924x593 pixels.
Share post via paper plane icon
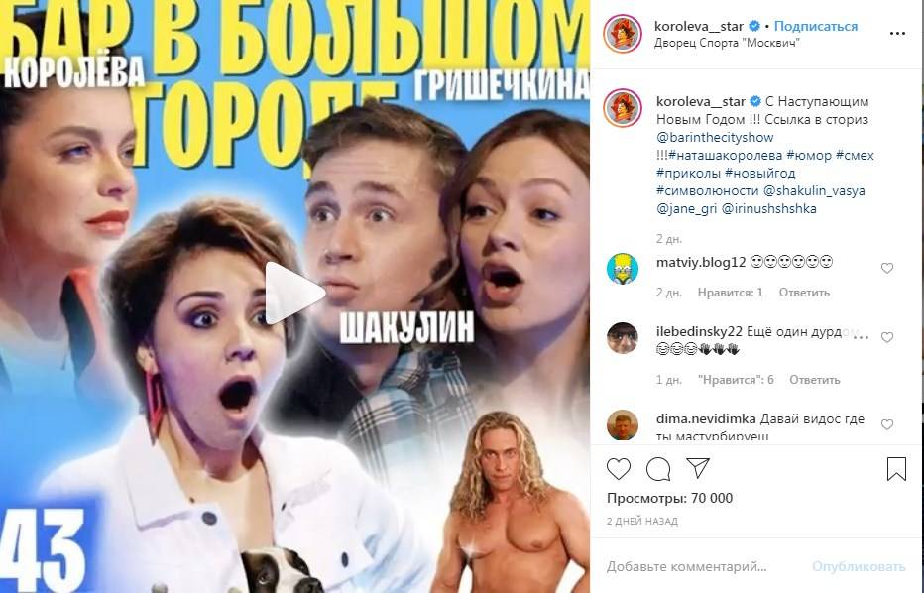(698, 468)
